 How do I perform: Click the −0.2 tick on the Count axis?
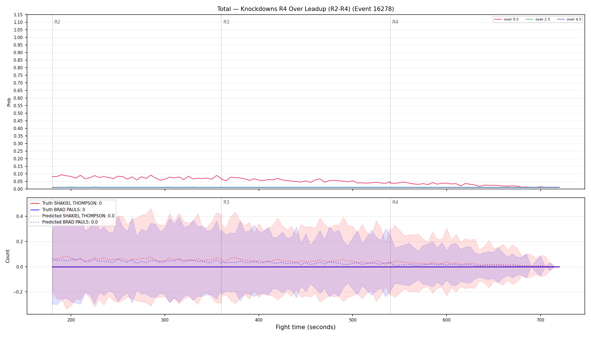pyautogui.click(x=18, y=292)
